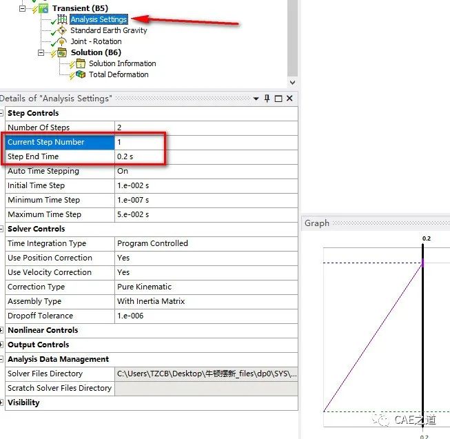Select Standard Earth Gravity in the tree
This screenshot has height=439, width=450.
[109, 30]
